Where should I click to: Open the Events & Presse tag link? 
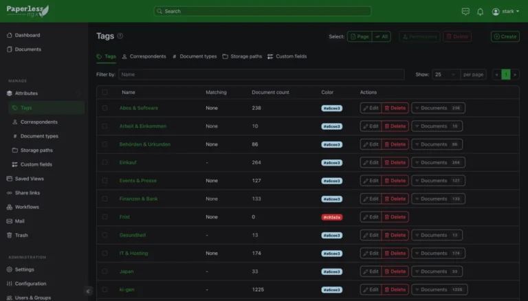pyautogui.click(x=138, y=181)
